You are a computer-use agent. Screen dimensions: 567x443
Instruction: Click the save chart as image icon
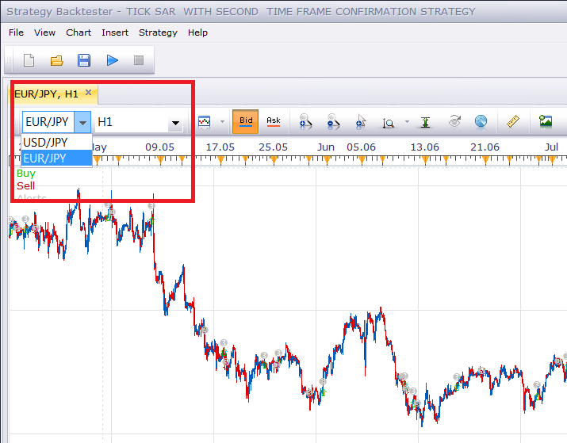click(x=546, y=121)
